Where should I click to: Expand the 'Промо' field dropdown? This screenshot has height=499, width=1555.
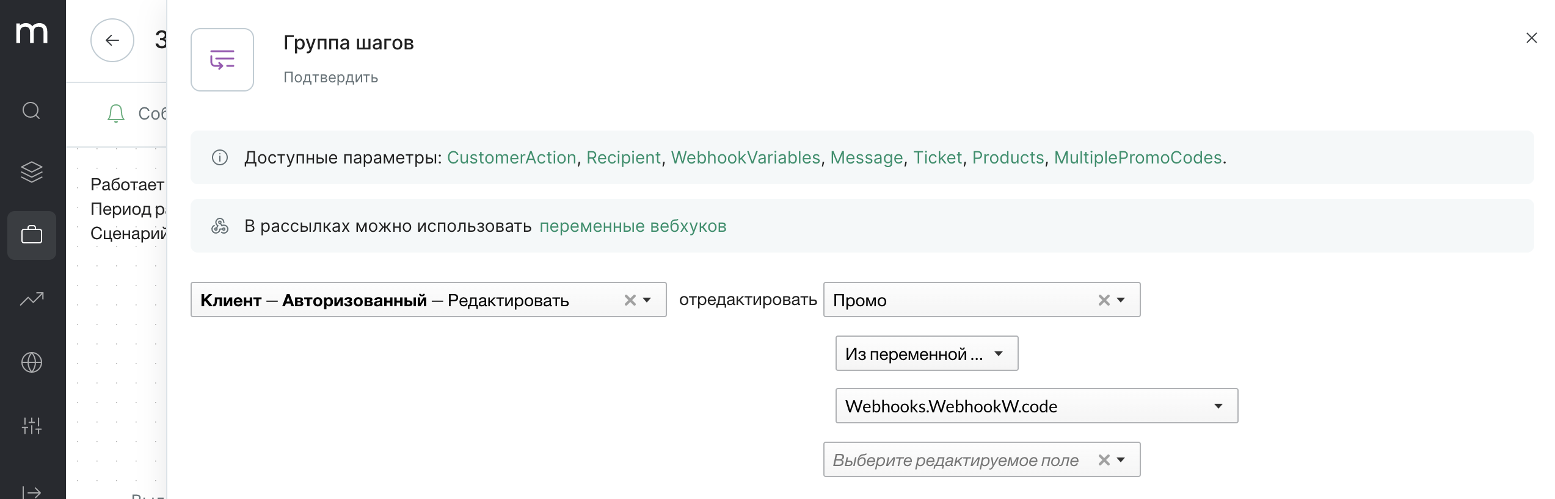tap(1121, 300)
